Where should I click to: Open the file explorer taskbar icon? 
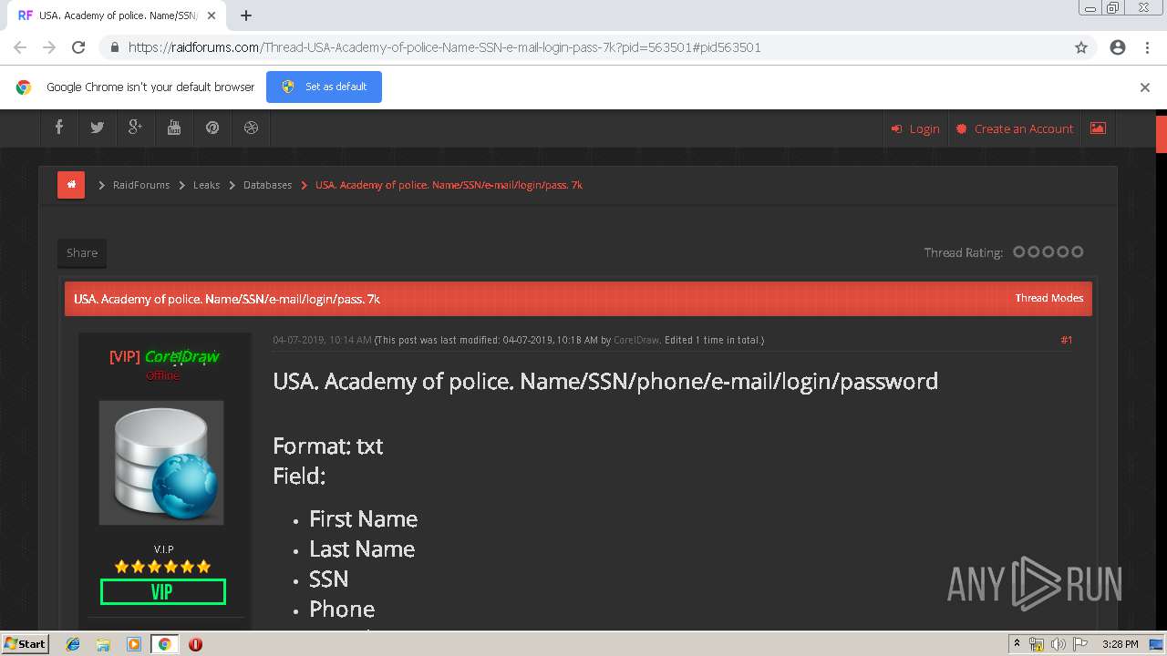103,644
